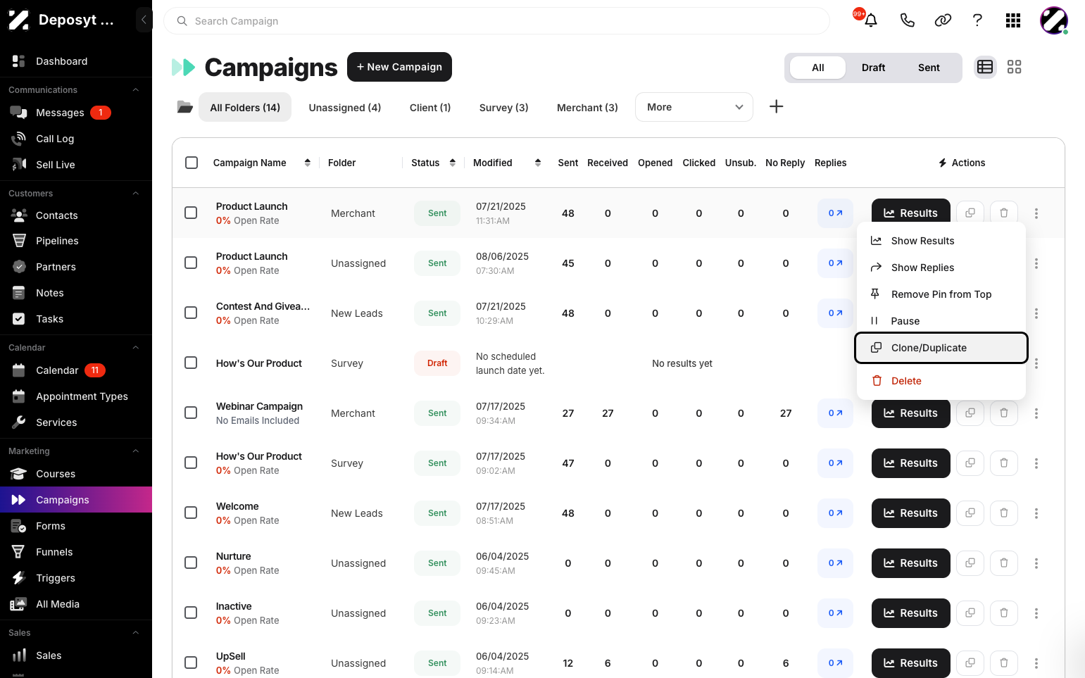Switch to card grid view icon
1085x678 pixels.
click(1014, 67)
